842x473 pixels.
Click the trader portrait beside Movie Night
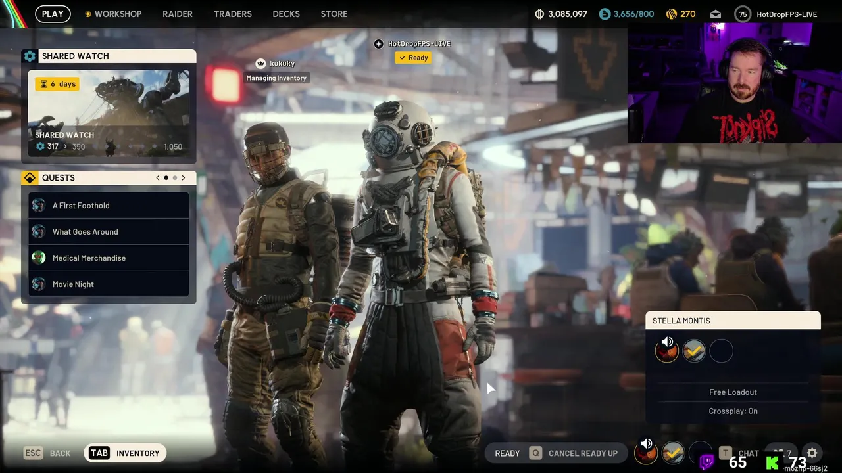click(39, 284)
